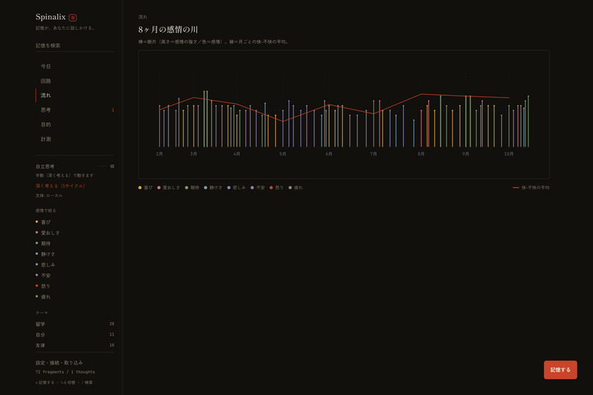This screenshot has width=593, height=395.
Task: Toggle the 自立思考 switch
Action: [x=106, y=166]
